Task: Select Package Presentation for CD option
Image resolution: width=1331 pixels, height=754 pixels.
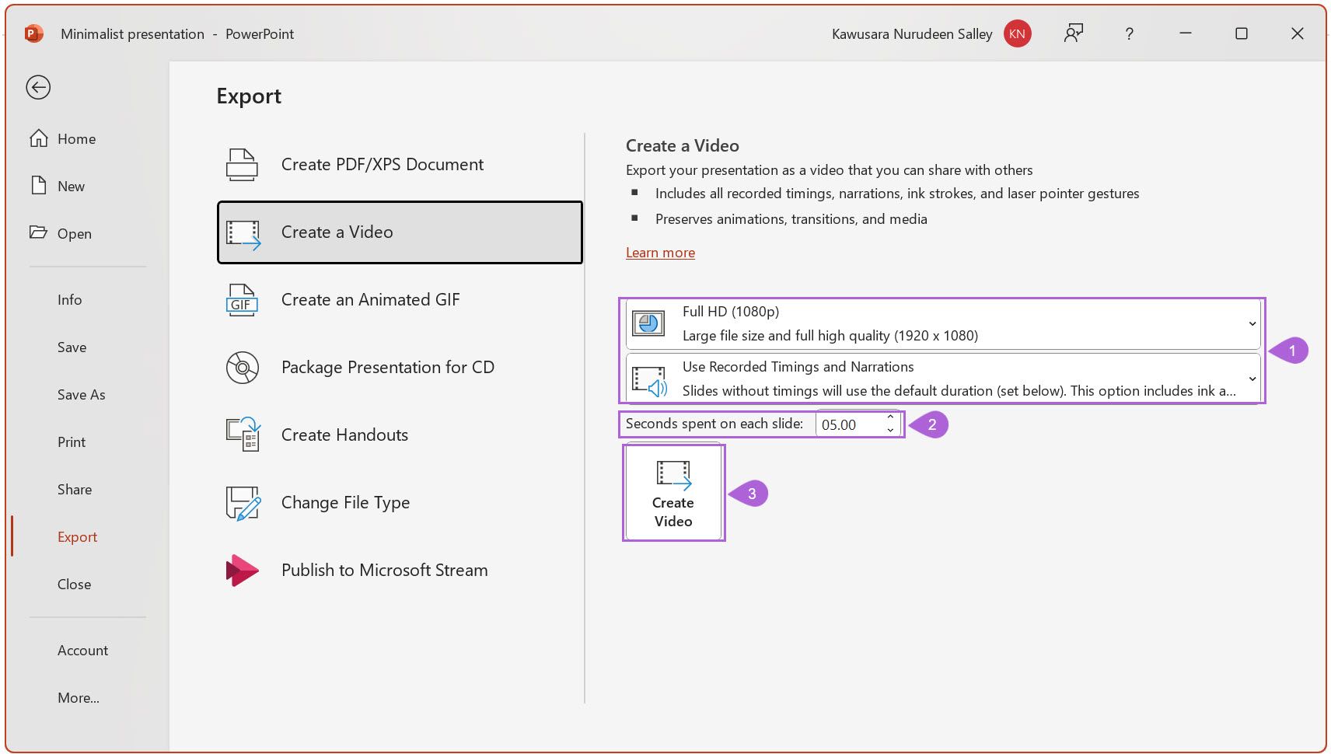Action: click(x=400, y=368)
